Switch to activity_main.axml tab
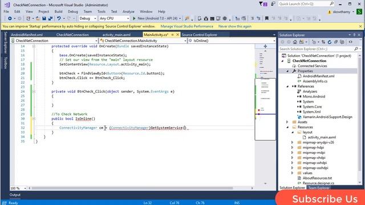 [x=116, y=35]
